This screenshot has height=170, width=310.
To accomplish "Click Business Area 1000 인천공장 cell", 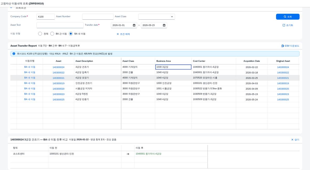I will 173,83.
